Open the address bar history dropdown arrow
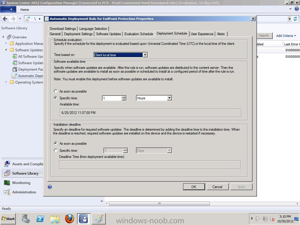This screenshot has width=300, height=225. click(x=289, y=19)
